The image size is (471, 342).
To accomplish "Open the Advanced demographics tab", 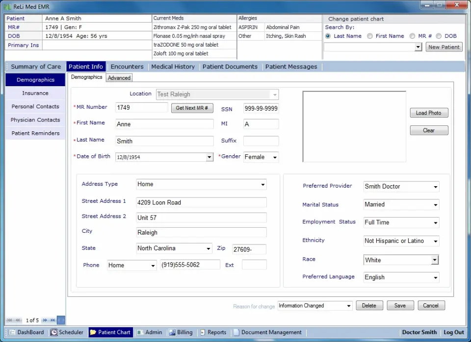I will click(119, 77).
